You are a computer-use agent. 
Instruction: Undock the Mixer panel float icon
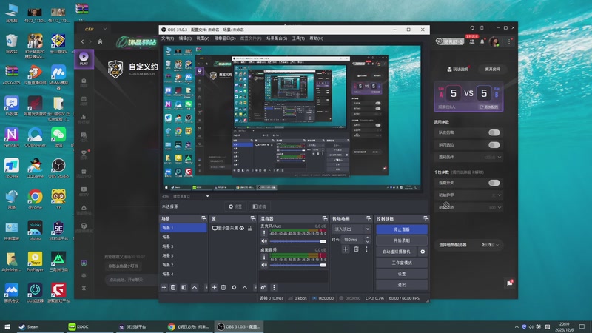[325, 218]
